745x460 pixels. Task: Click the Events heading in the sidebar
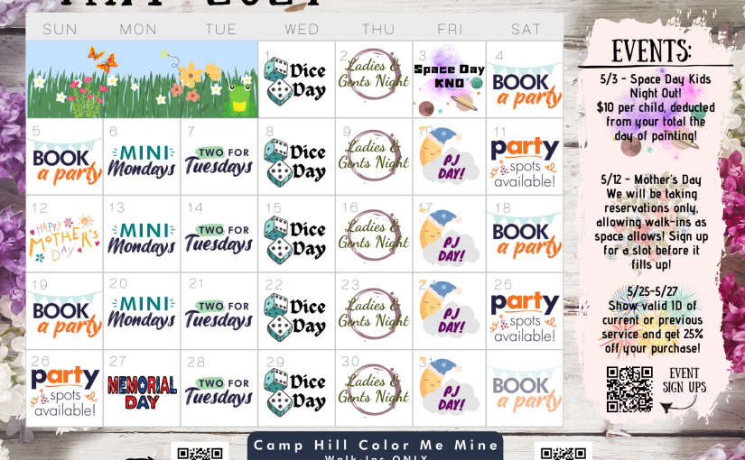tap(651, 51)
